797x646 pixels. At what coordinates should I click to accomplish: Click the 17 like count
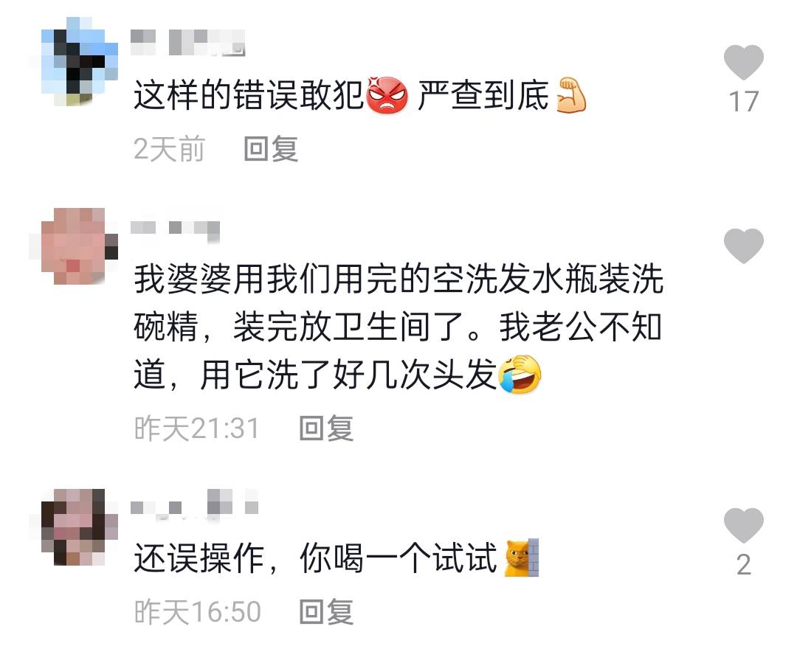tap(743, 102)
